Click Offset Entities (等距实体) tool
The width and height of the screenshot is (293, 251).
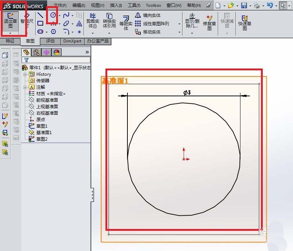pos(126,23)
